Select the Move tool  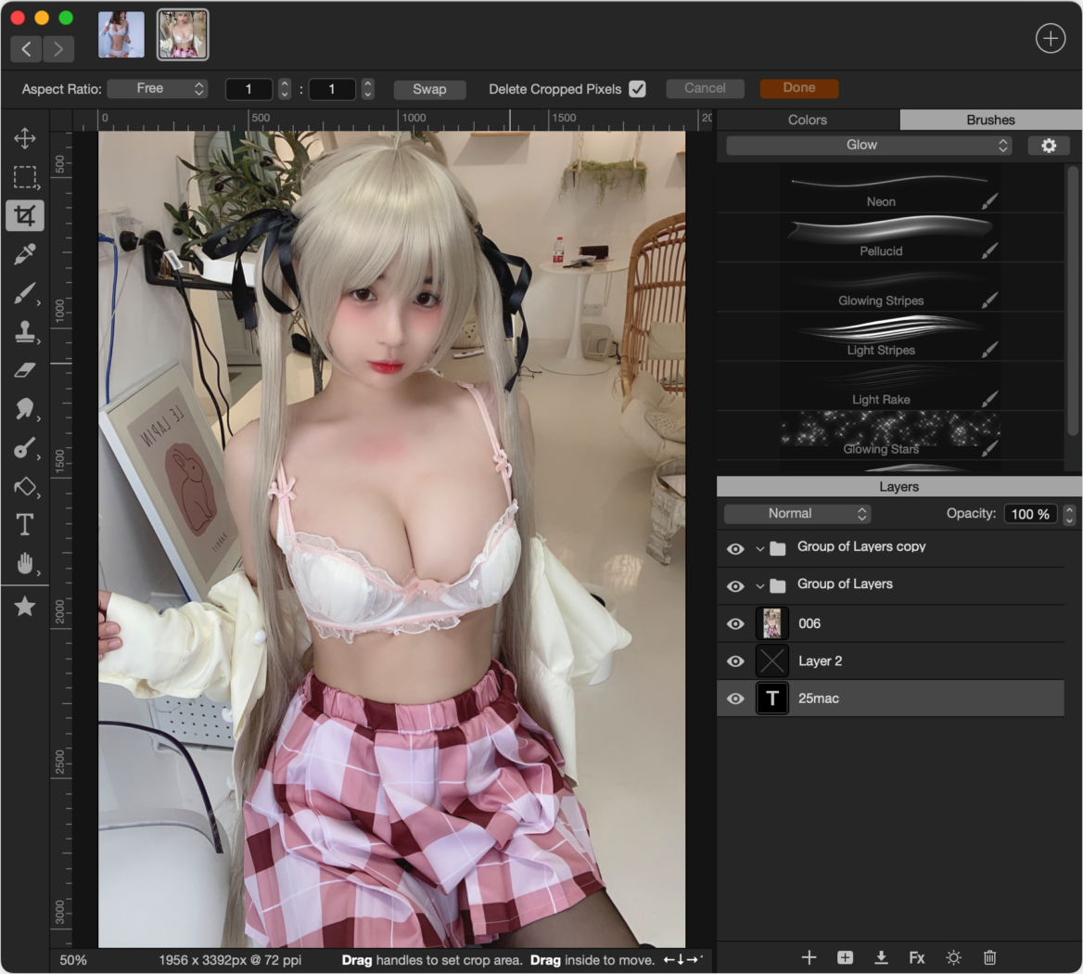pyautogui.click(x=25, y=138)
